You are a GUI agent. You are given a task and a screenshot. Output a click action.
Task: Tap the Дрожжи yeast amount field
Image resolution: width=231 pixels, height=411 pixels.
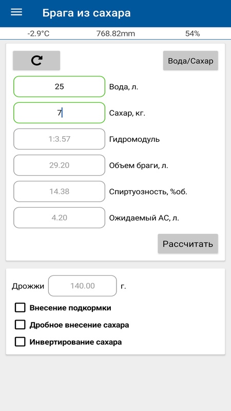82,286
